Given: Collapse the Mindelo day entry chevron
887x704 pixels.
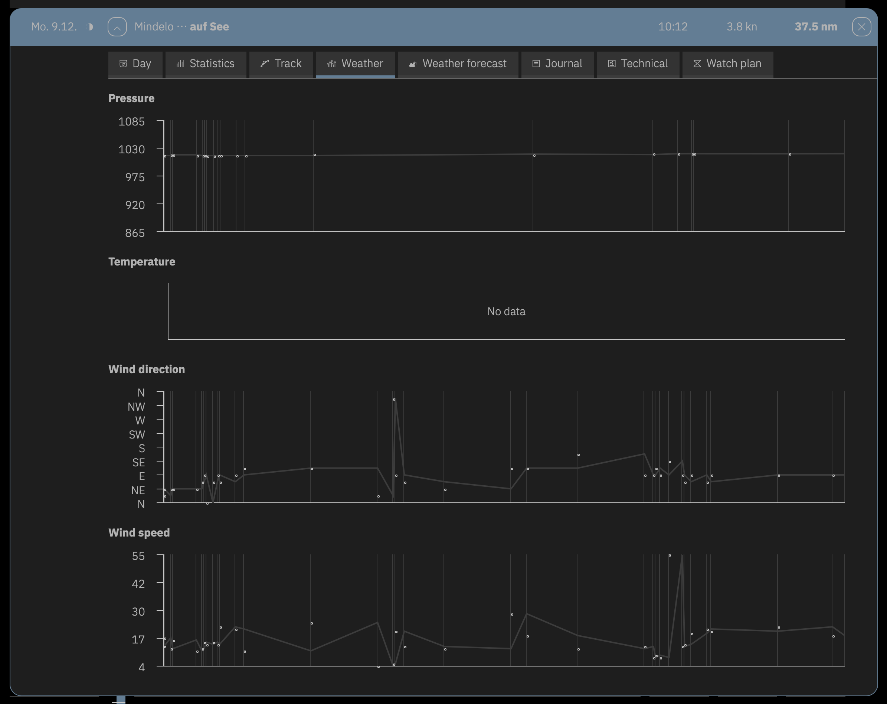Looking at the screenshot, I should 117,27.
